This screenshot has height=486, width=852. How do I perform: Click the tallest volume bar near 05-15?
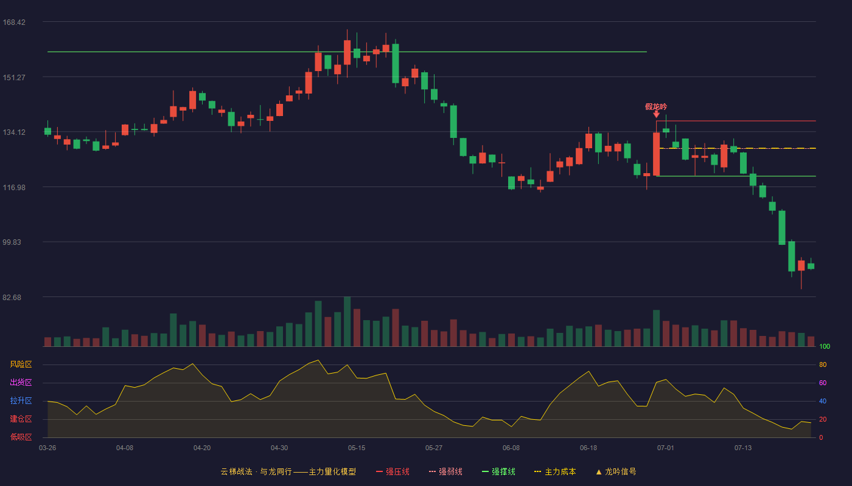click(347, 321)
